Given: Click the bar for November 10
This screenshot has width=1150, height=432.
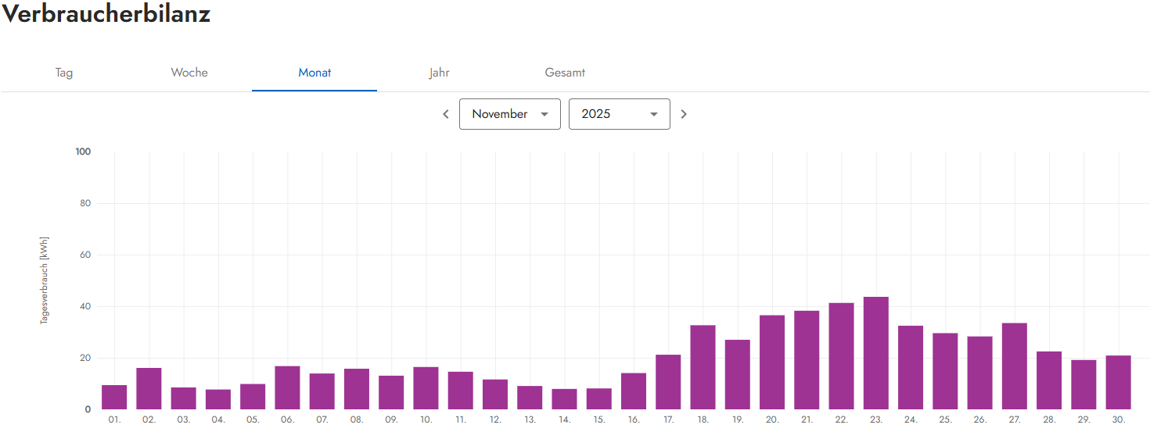Looking at the screenshot, I should coord(426,388).
